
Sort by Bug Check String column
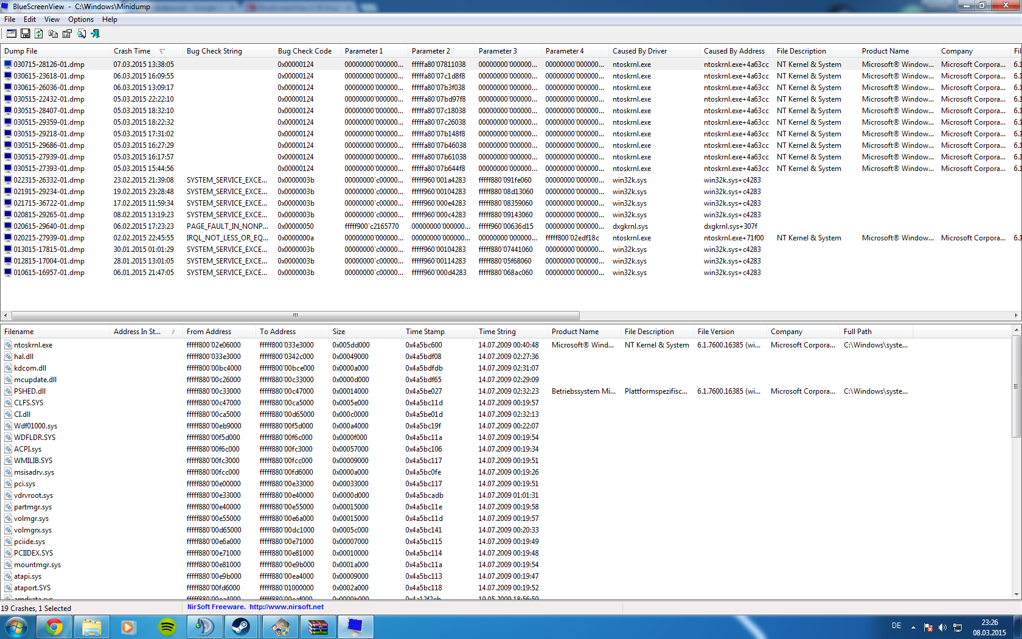[228, 51]
